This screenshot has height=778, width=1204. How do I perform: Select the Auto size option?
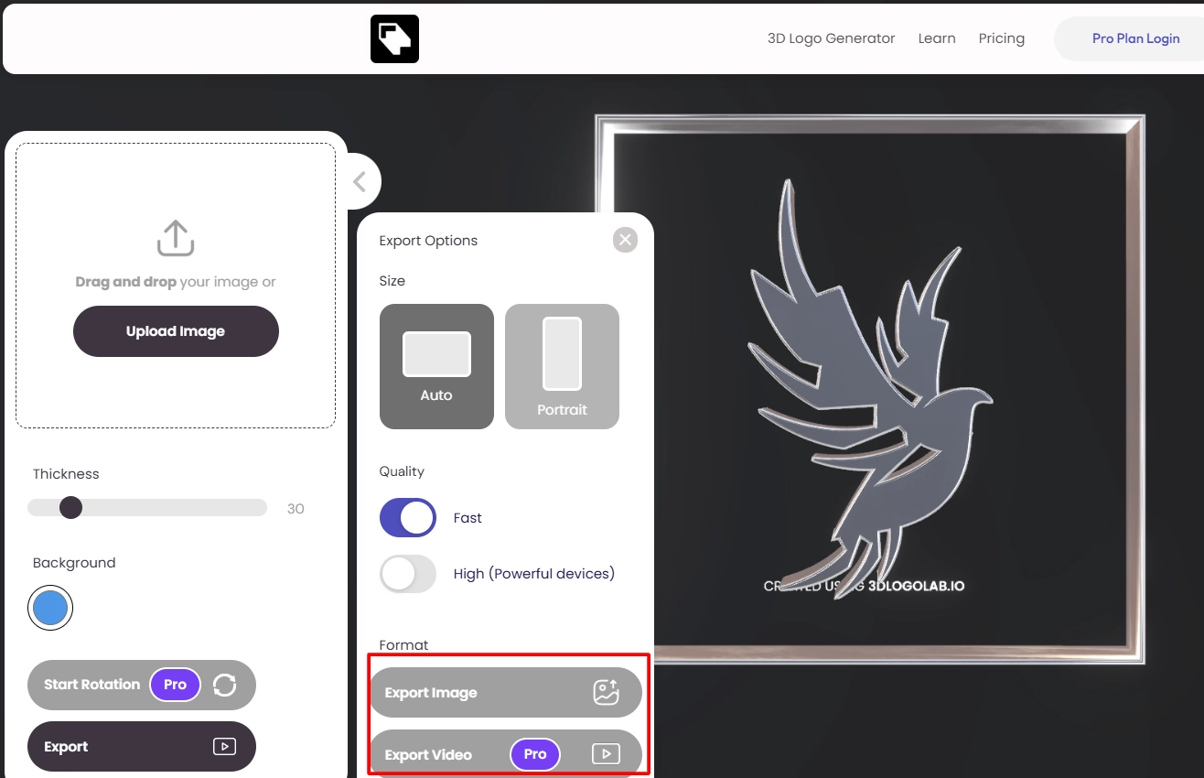click(x=436, y=366)
